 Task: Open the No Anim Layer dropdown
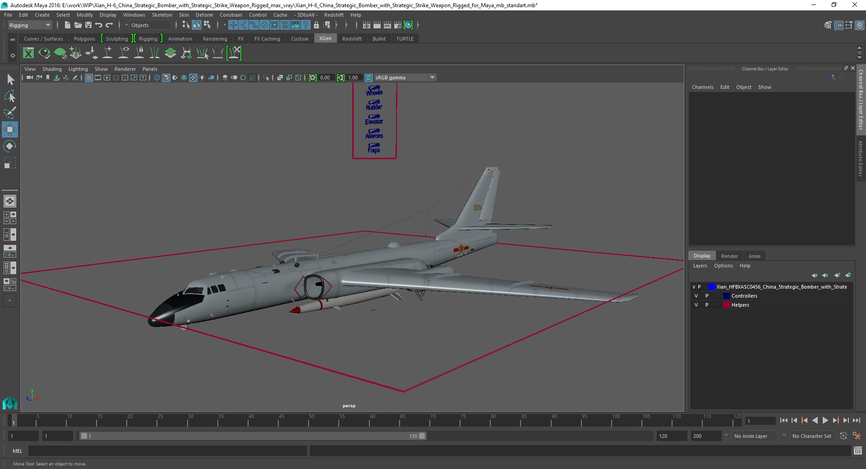[x=755, y=436]
